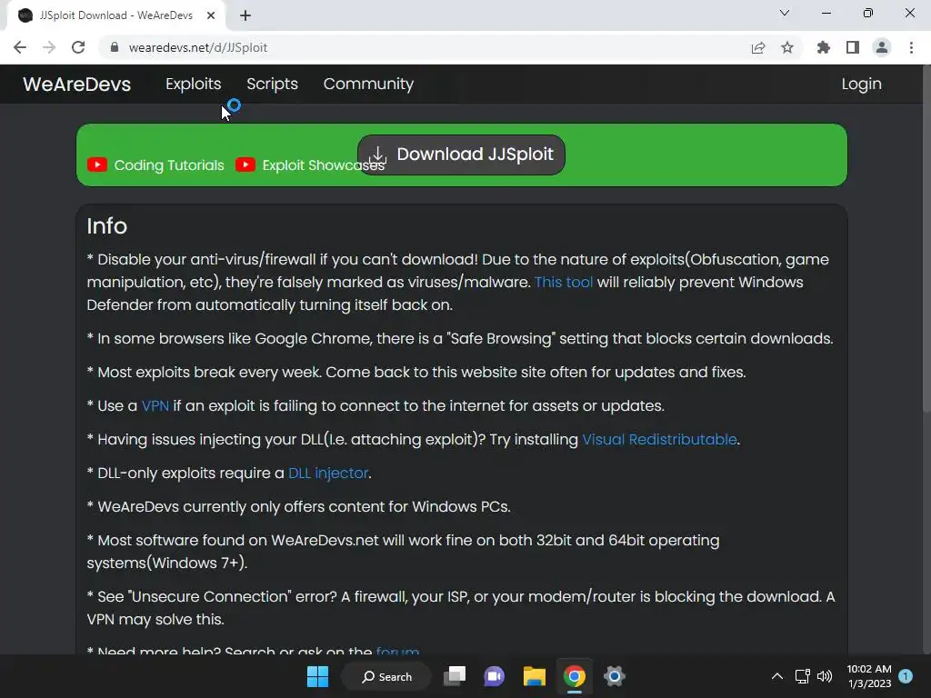931x698 pixels.
Task: Click the page vertical scrollbar
Action: 926,237
